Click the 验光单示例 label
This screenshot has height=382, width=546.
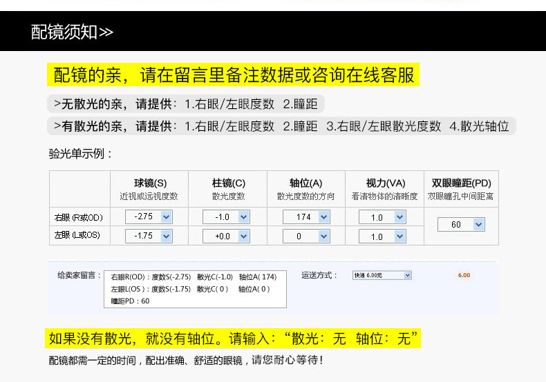(80, 154)
